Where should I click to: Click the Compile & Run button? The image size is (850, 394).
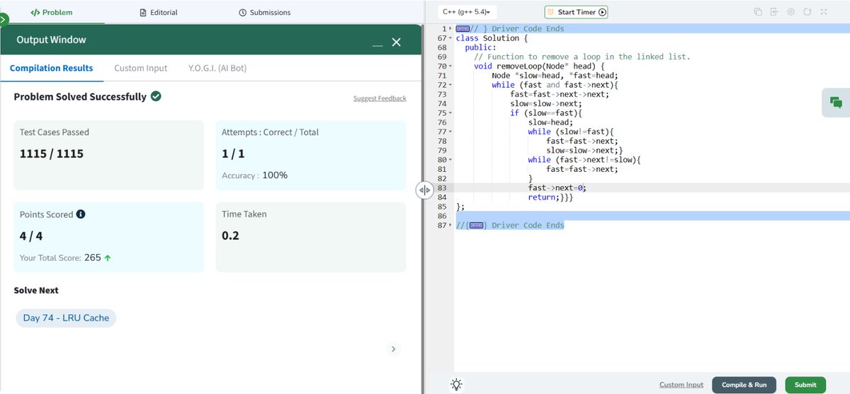click(x=744, y=385)
